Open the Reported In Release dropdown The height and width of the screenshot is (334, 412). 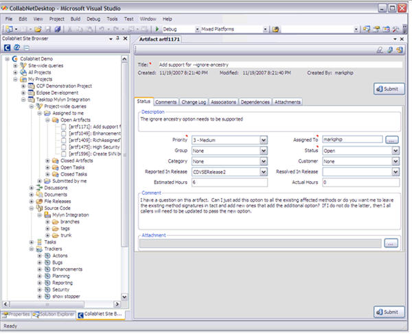pyautogui.click(x=264, y=172)
